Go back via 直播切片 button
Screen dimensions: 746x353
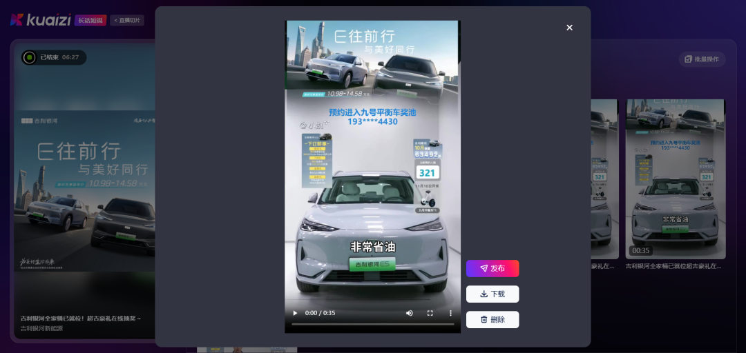127,21
